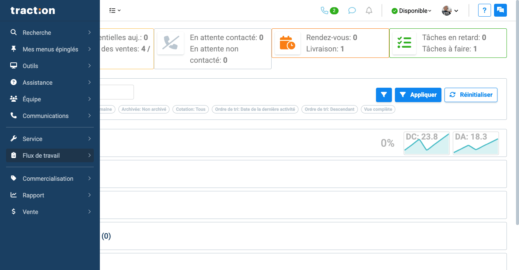Click the Réinitialiser button
The image size is (519, 270).
click(x=471, y=95)
